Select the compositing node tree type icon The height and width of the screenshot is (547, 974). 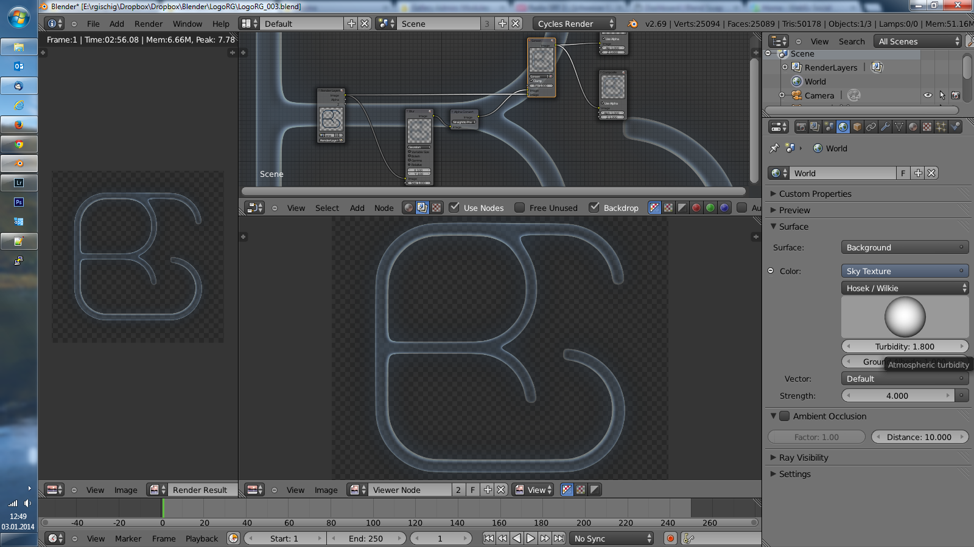422,208
